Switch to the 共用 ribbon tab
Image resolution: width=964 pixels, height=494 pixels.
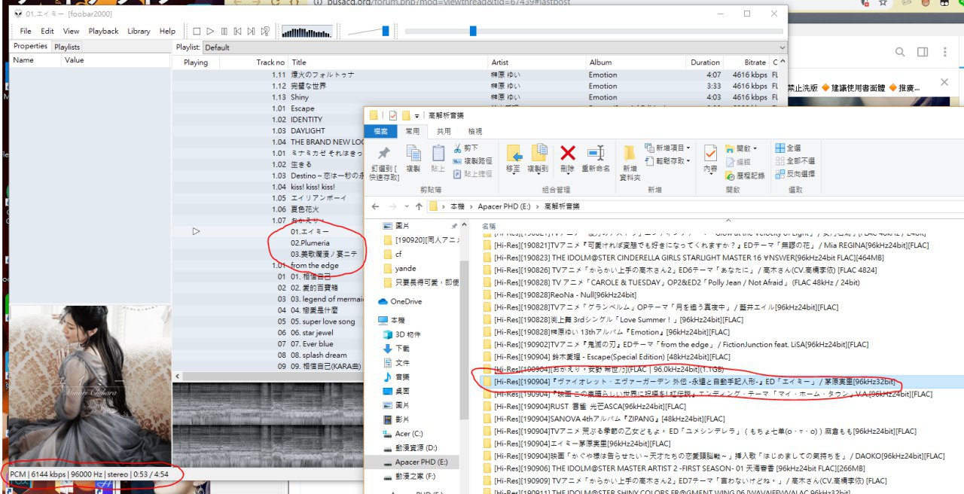coord(444,131)
